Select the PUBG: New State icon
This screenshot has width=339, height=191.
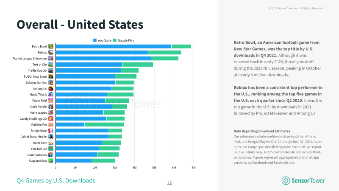pos(51,76)
